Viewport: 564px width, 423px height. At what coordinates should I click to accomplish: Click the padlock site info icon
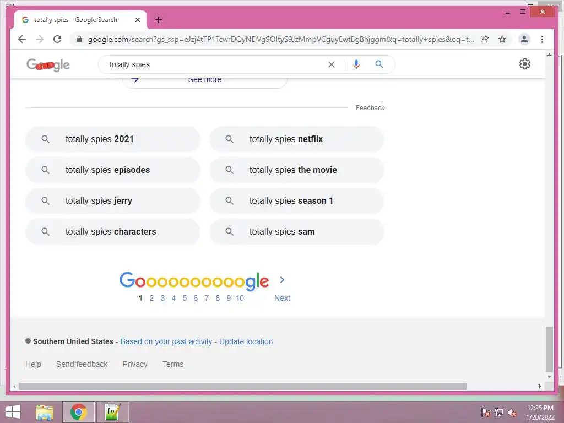point(79,39)
